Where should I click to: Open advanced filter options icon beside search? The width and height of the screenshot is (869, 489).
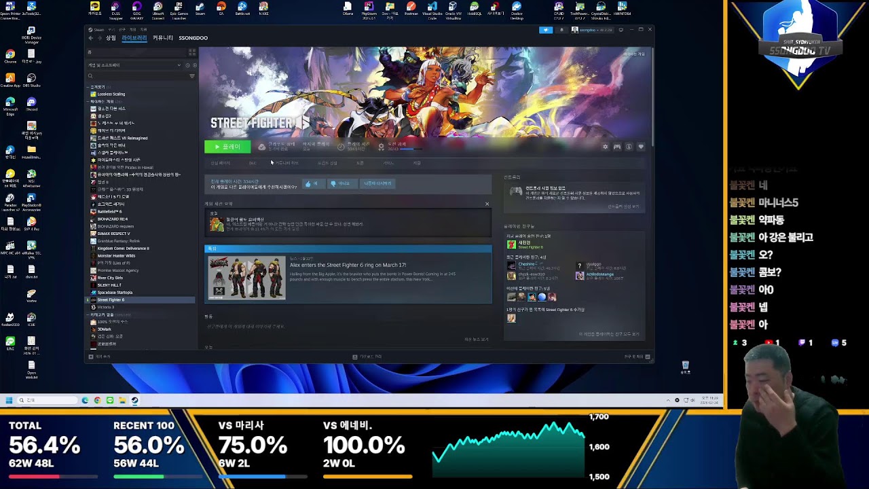click(192, 76)
